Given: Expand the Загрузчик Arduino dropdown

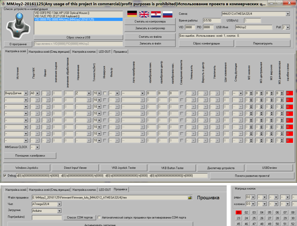Looking at the screenshot, I should (59, 211).
